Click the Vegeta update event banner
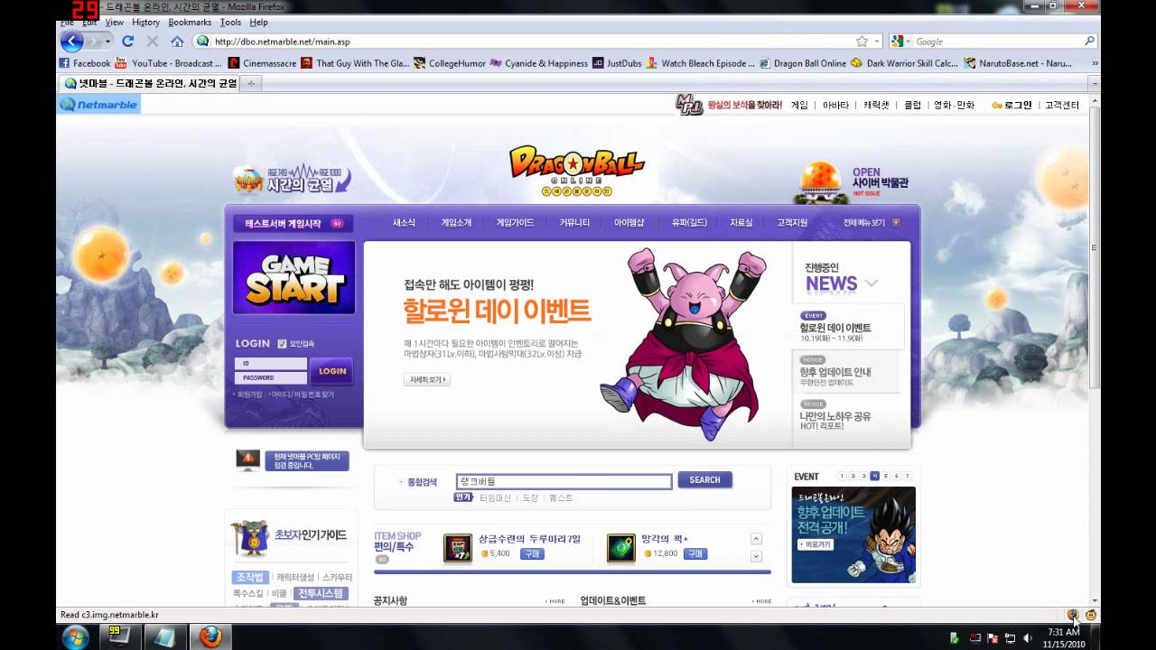Image resolution: width=1156 pixels, height=650 pixels. tap(853, 534)
